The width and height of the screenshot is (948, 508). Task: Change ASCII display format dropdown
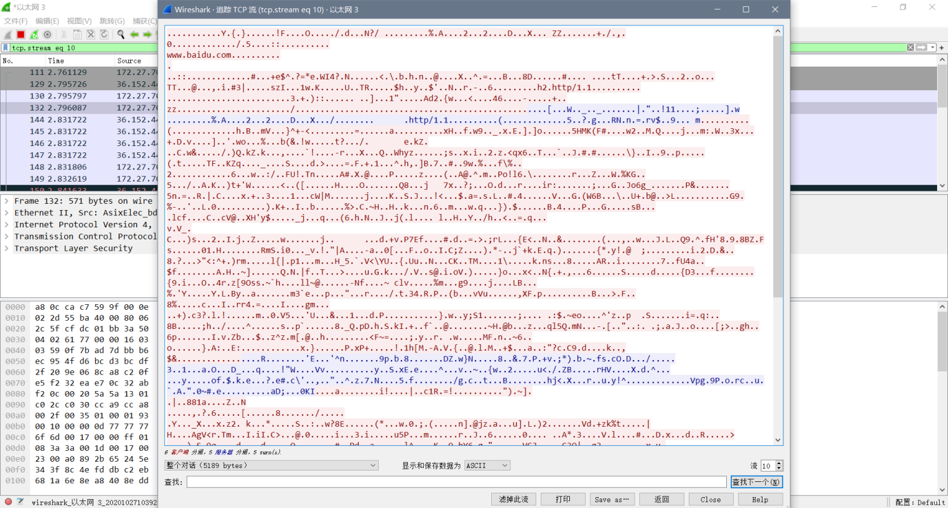487,465
